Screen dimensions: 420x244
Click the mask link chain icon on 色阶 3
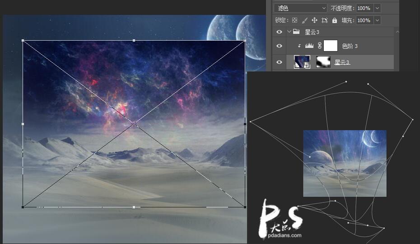[320, 46]
